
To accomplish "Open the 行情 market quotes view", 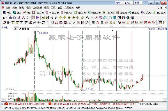I will 7,13.
